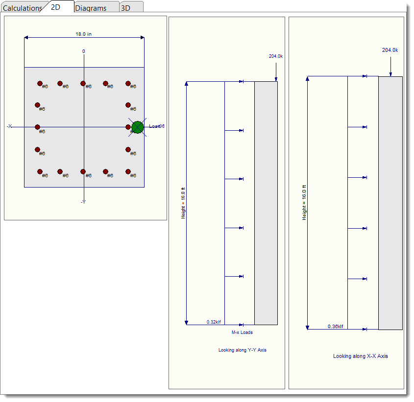Click the 0.32klf lateral load label
The image size is (414, 402).
point(214,322)
